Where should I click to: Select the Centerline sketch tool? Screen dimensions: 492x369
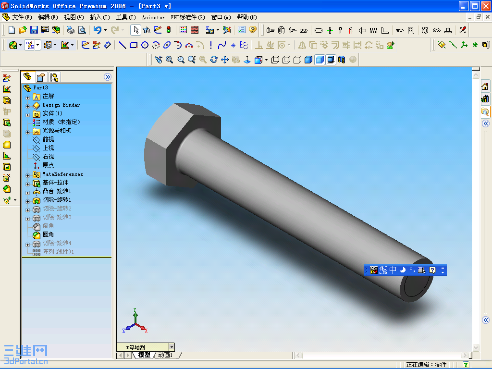click(x=211, y=45)
